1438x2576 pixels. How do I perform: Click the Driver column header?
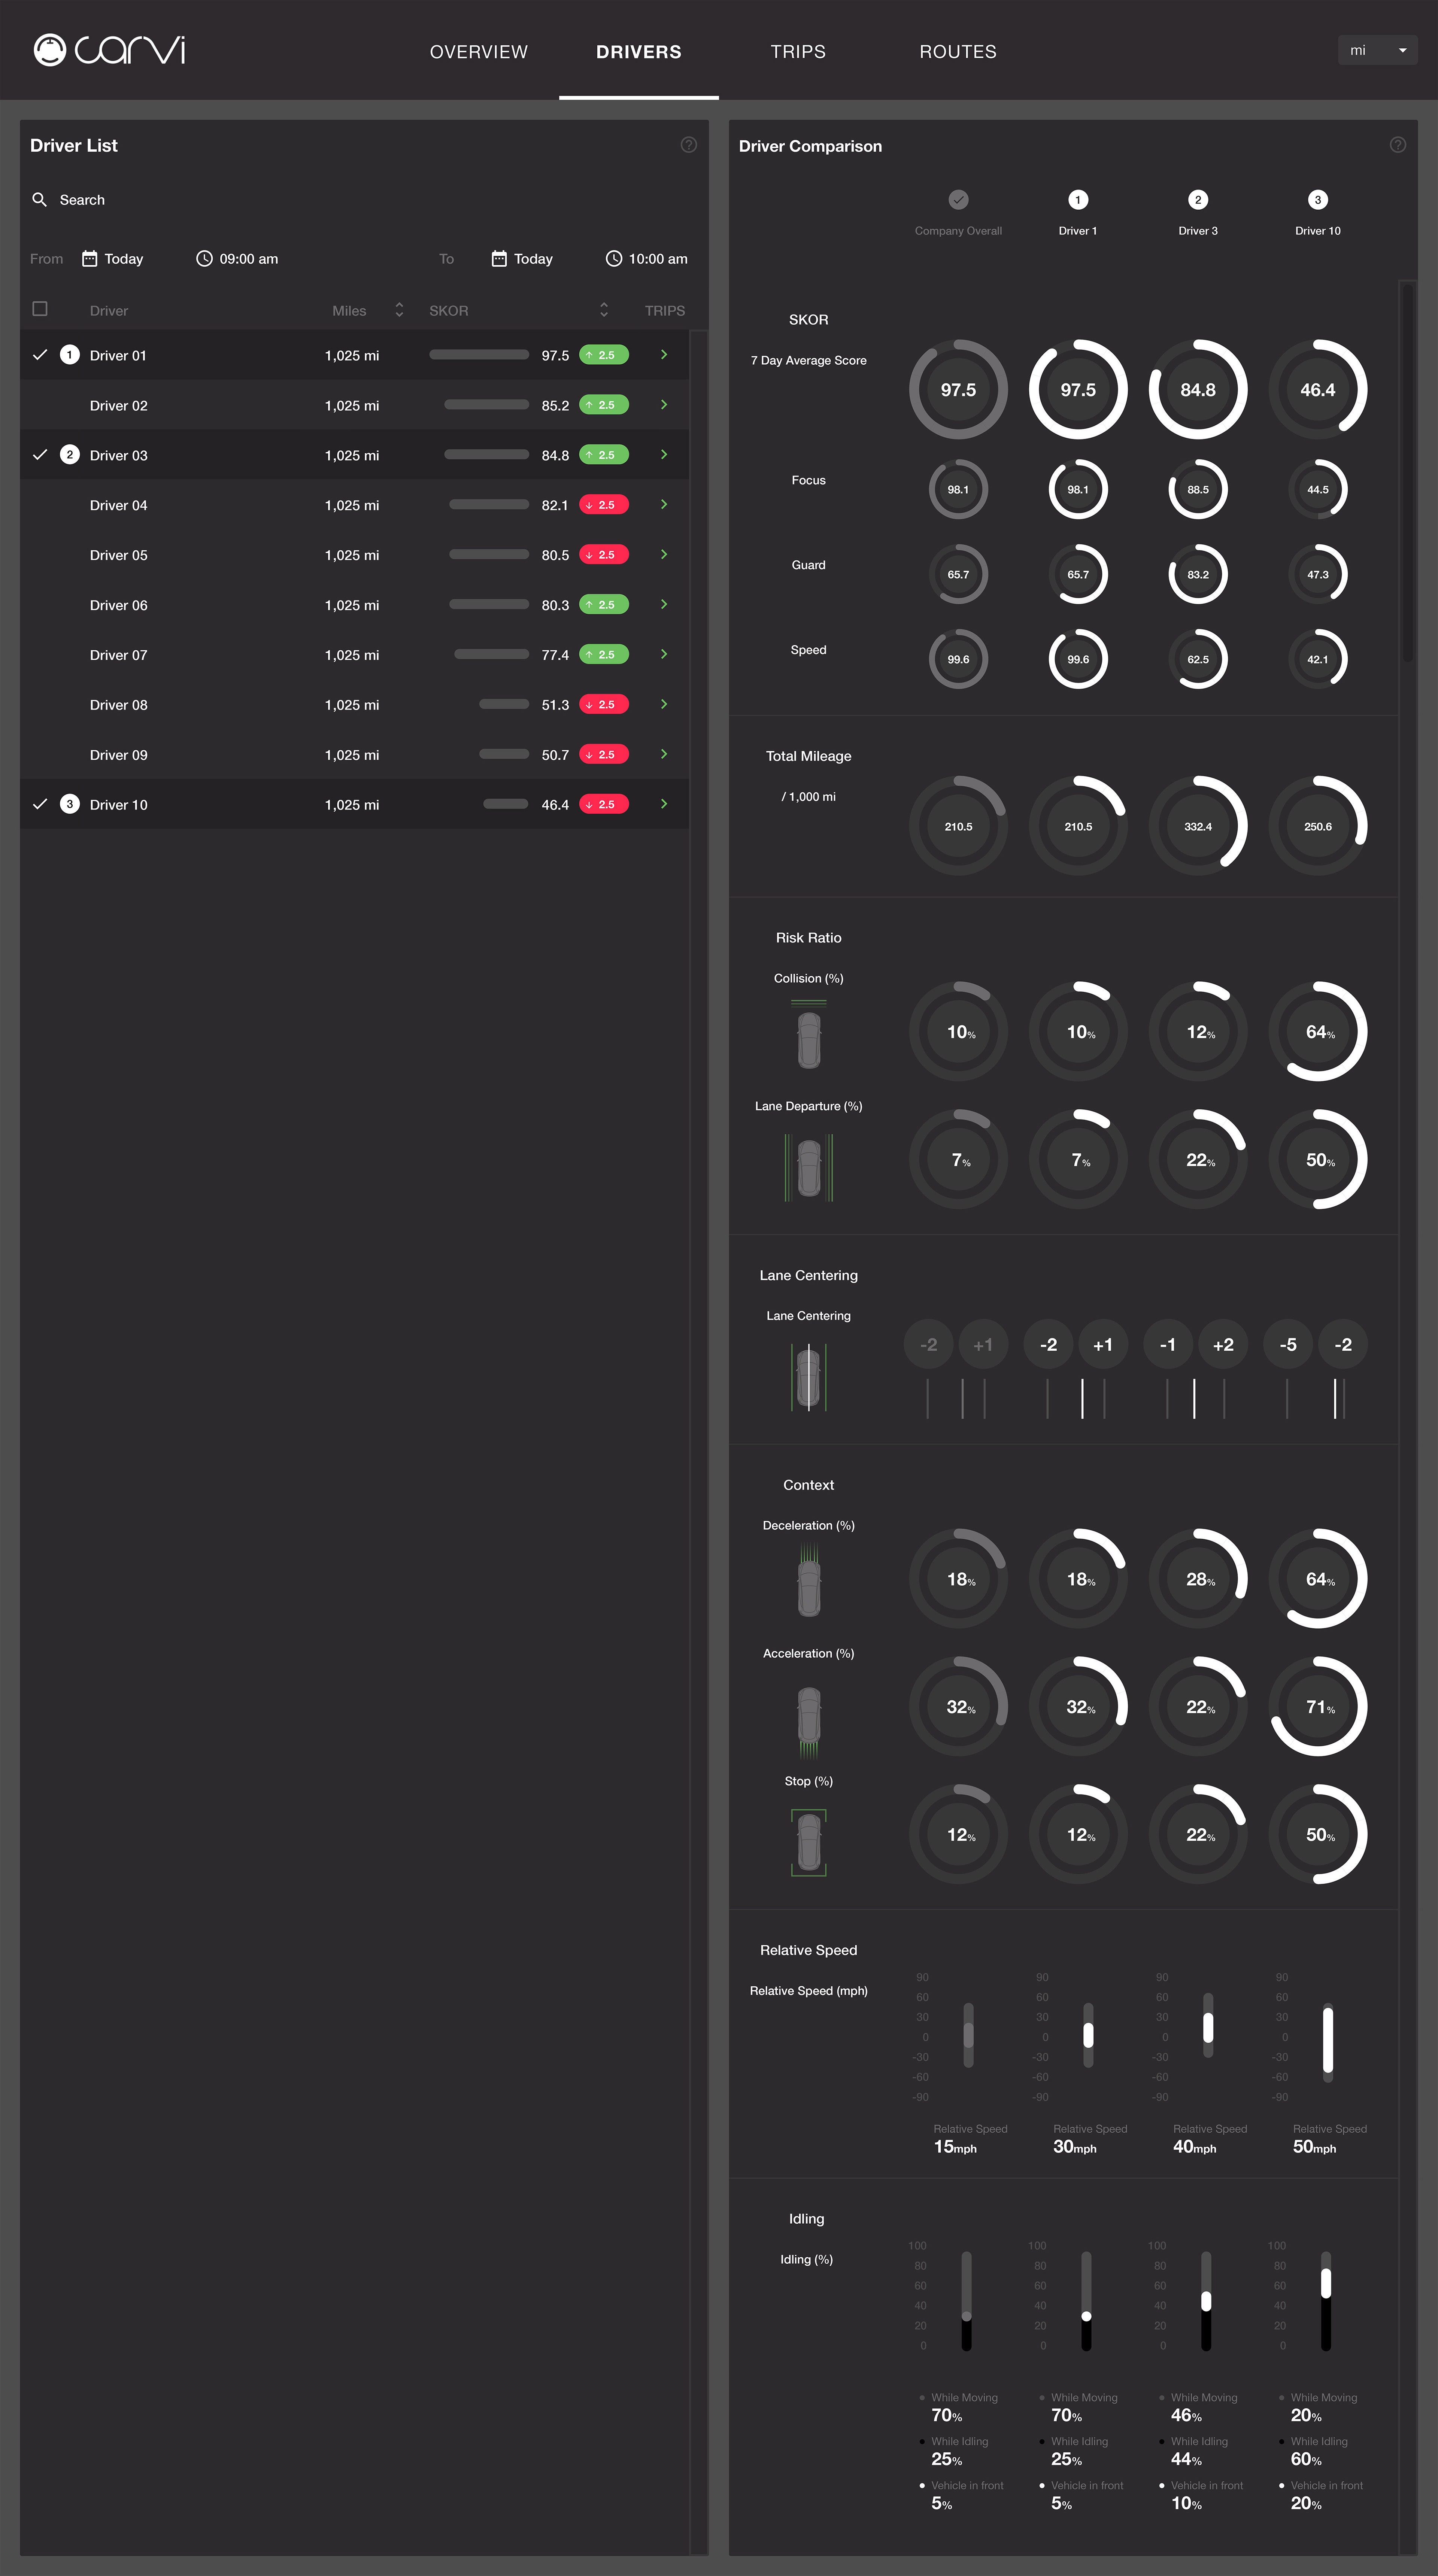tap(109, 311)
